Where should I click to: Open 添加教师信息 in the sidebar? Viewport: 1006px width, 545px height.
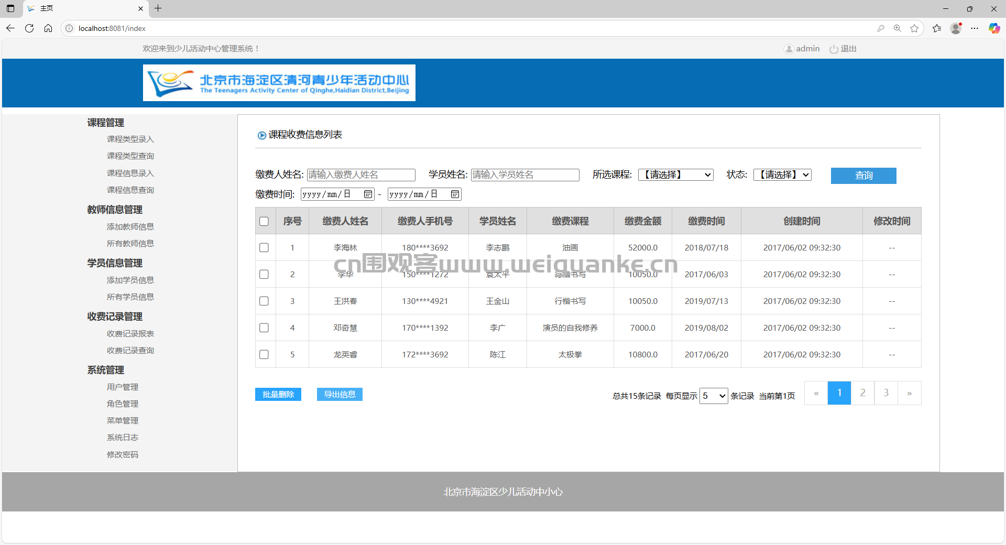(130, 226)
